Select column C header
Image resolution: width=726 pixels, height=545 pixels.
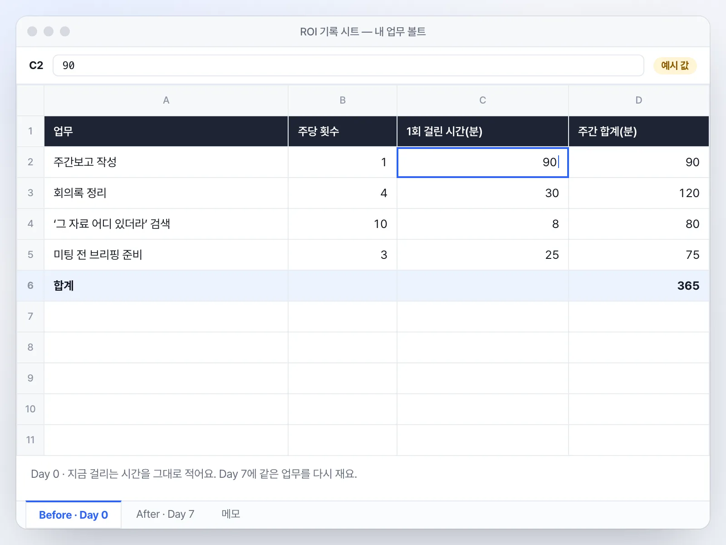[483, 100]
